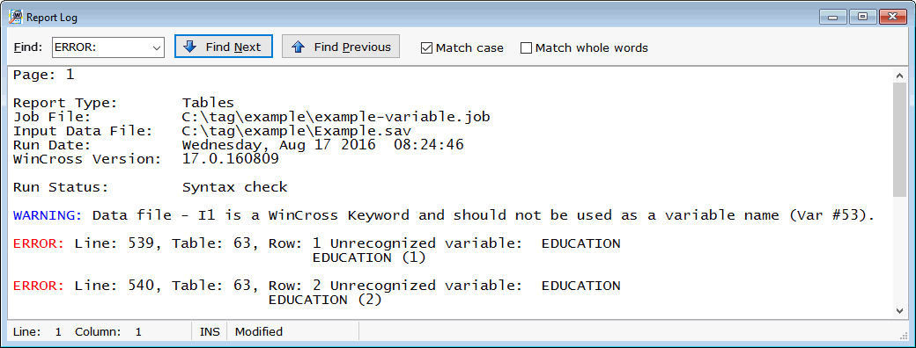
Task: Click the vertical scrollbar thumb
Action: point(900,140)
